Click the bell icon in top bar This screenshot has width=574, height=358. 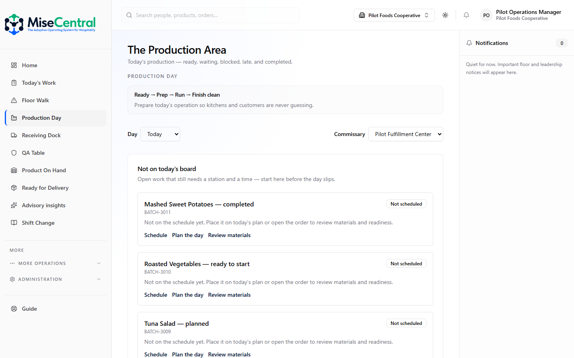466,15
